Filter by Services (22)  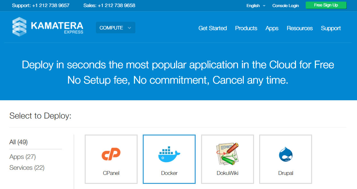pyautogui.click(x=27, y=168)
